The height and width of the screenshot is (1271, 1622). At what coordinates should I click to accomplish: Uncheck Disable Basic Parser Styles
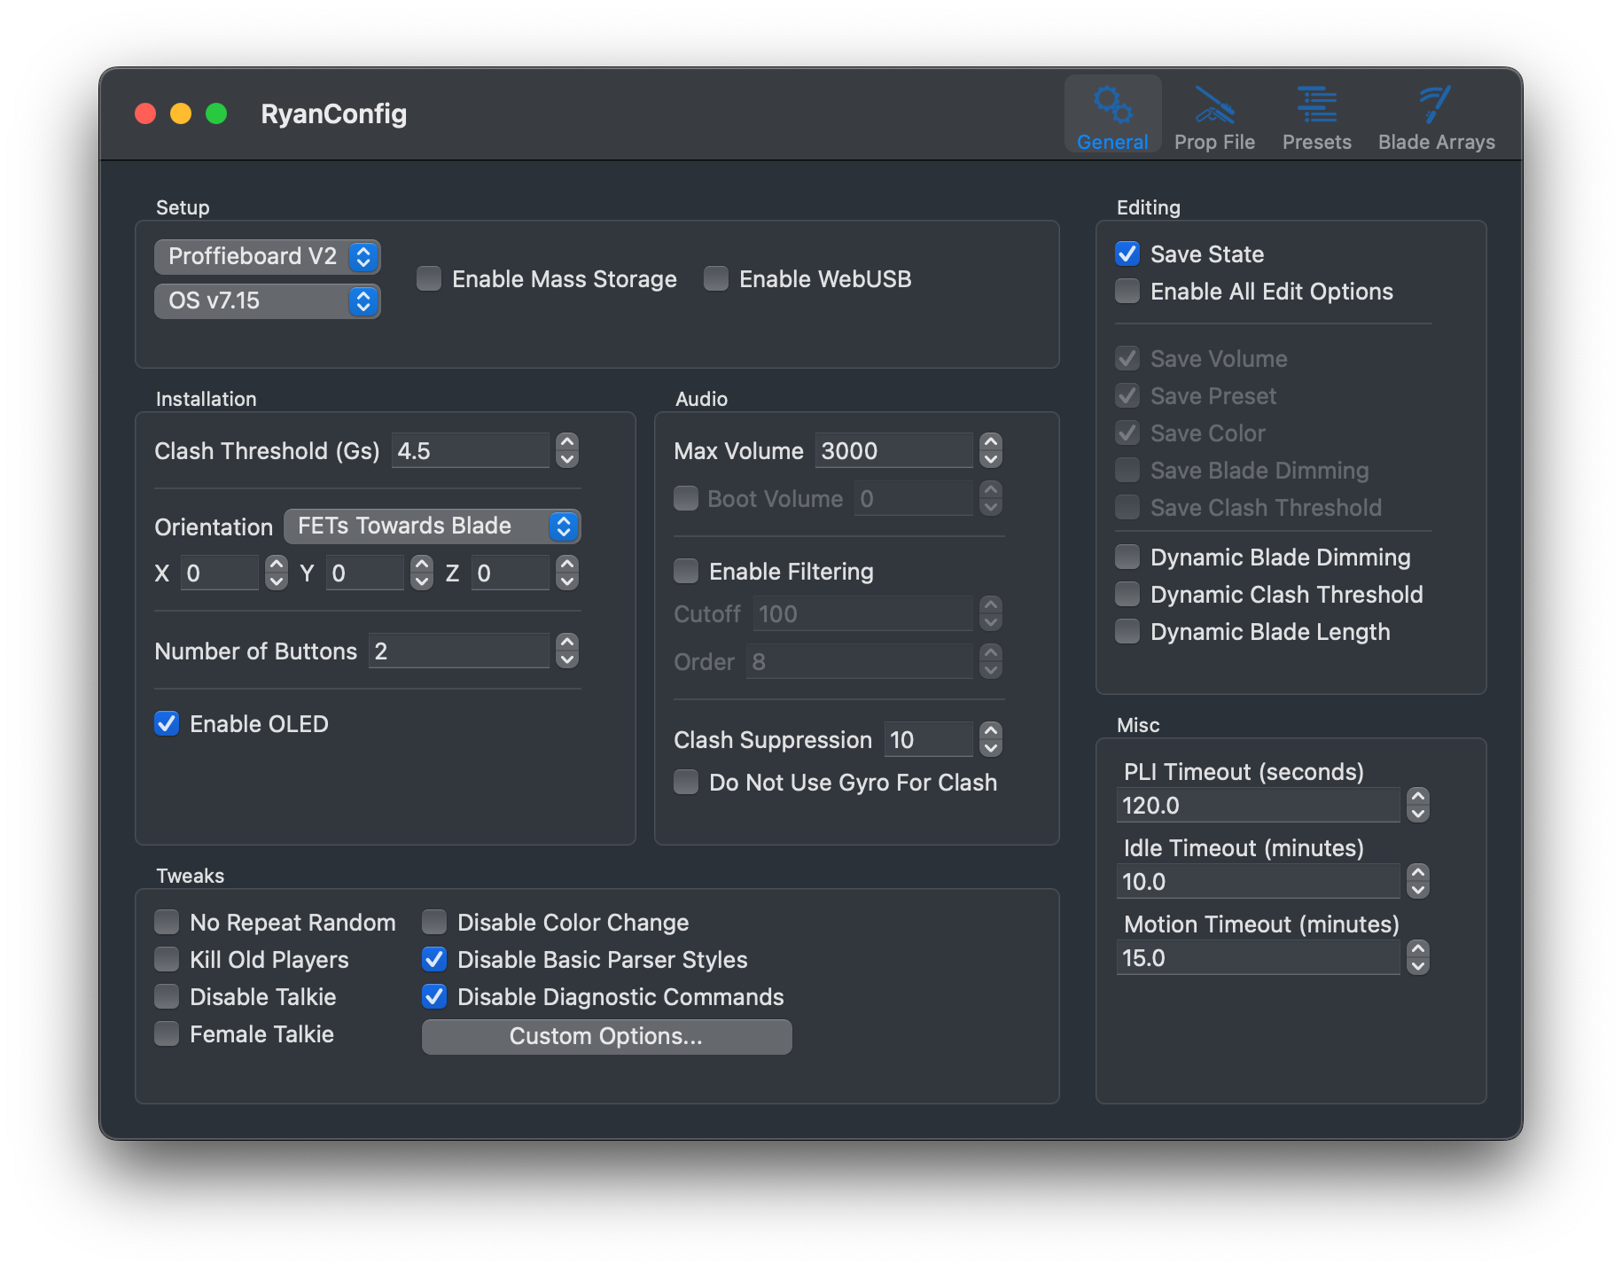click(433, 959)
